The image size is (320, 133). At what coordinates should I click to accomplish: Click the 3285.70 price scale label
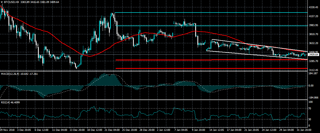pyautogui.click(x=314, y=61)
